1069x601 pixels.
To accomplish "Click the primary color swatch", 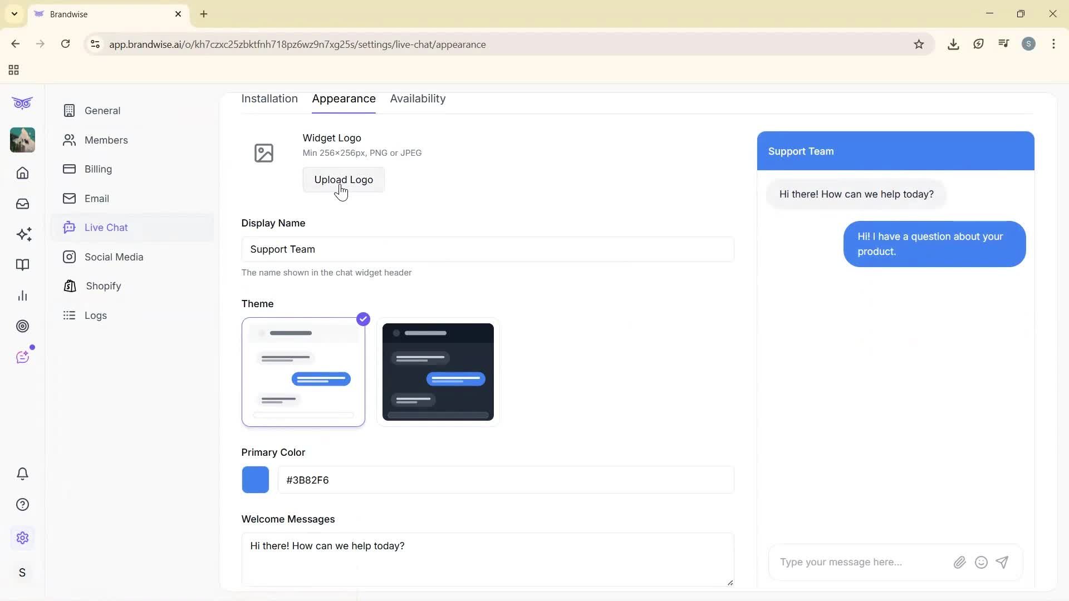I will (256, 480).
